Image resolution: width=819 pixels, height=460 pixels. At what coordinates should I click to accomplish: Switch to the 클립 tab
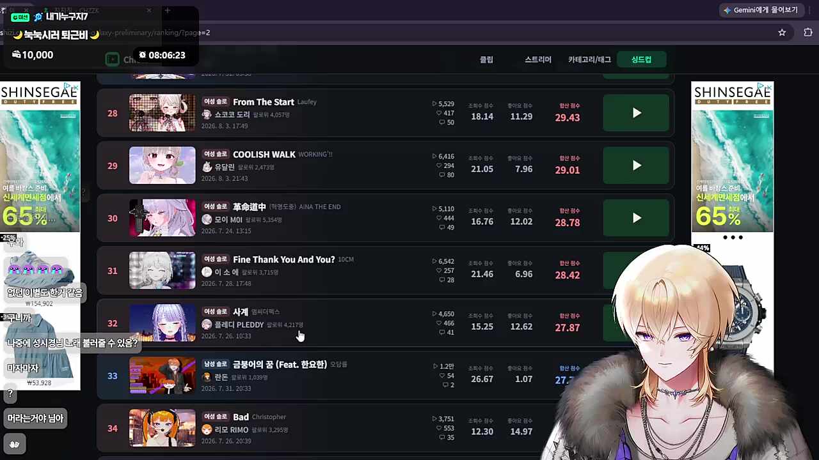pyautogui.click(x=486, y=59)
